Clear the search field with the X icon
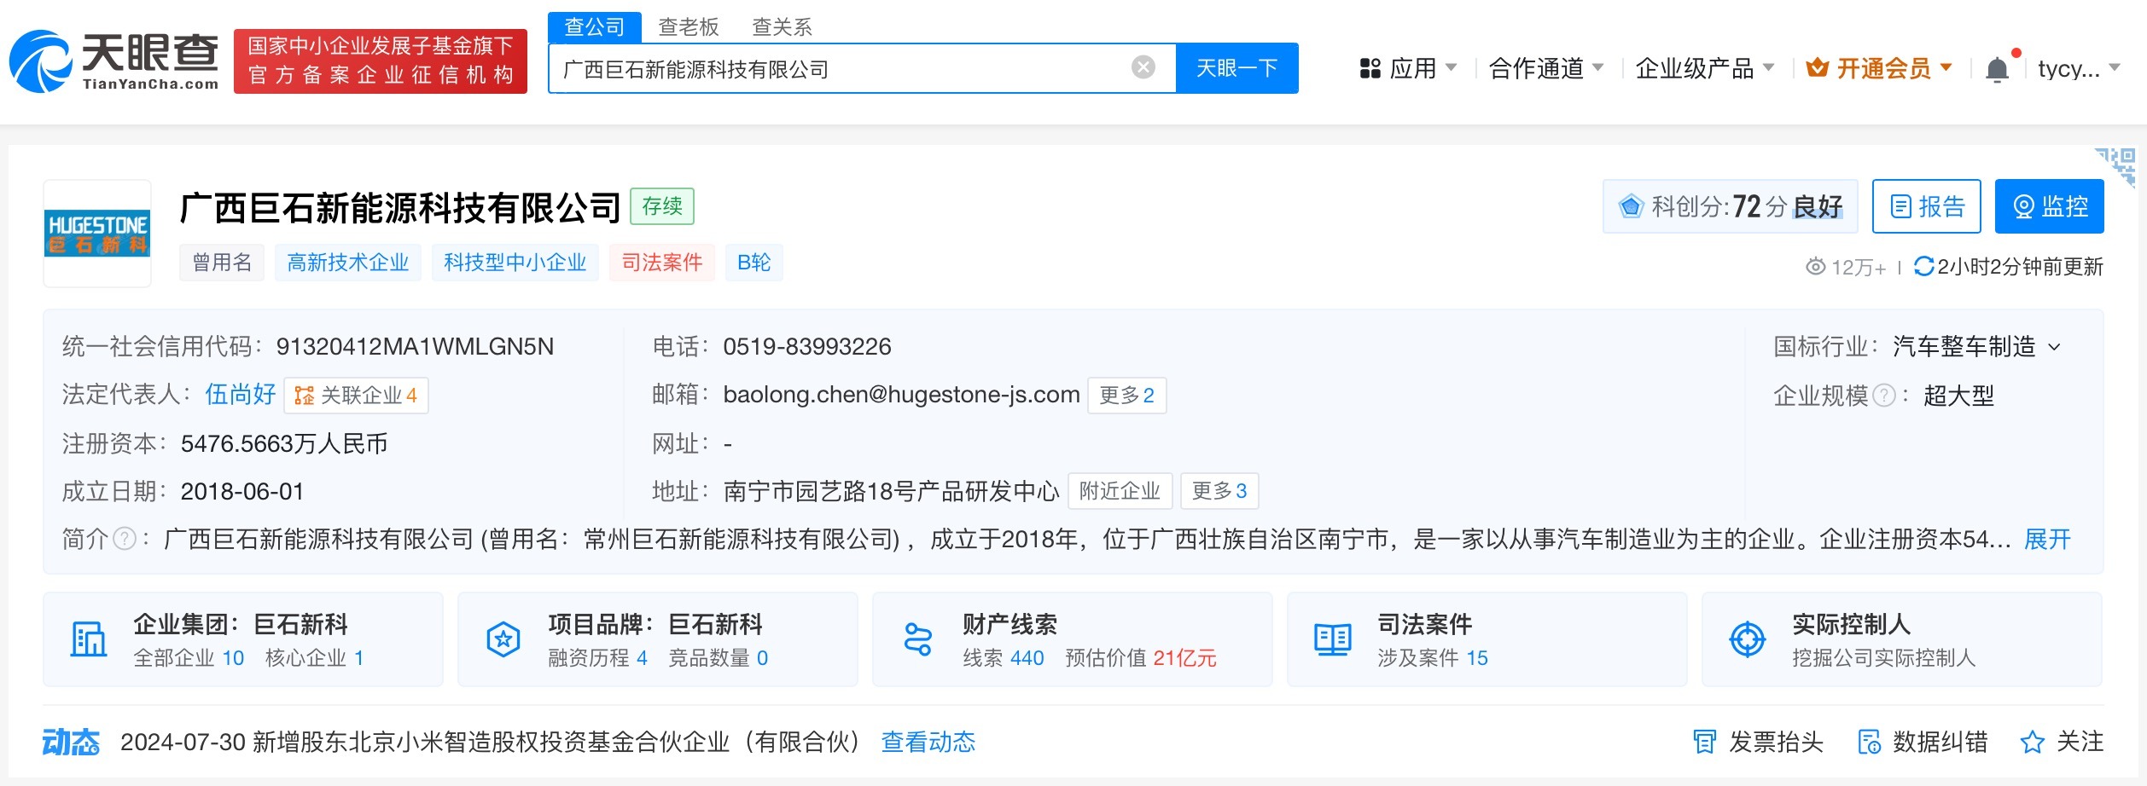This screenshot has width=2147, height=786. pyautogui.click(x=1143, y=67)
